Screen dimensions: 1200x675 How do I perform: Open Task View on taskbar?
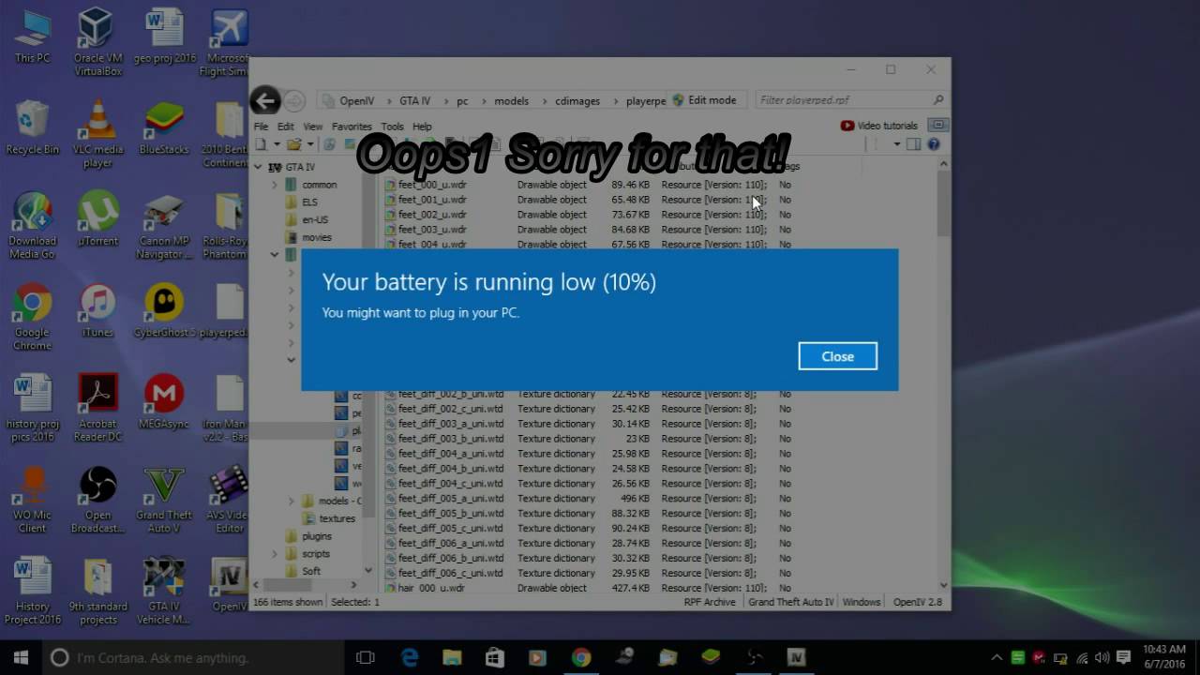click(x=366, y=658)
